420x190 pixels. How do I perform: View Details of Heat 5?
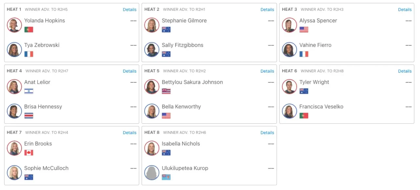pyautogui.click(x=267, y=71)
